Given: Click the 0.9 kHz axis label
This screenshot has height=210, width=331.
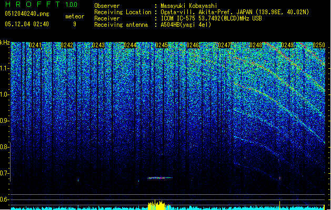Looking at the screenshot, I should (x=5, y=121).
